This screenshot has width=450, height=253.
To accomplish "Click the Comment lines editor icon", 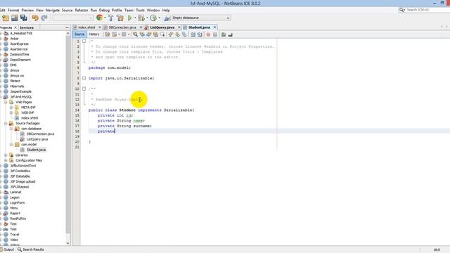I will pos(224,34).
